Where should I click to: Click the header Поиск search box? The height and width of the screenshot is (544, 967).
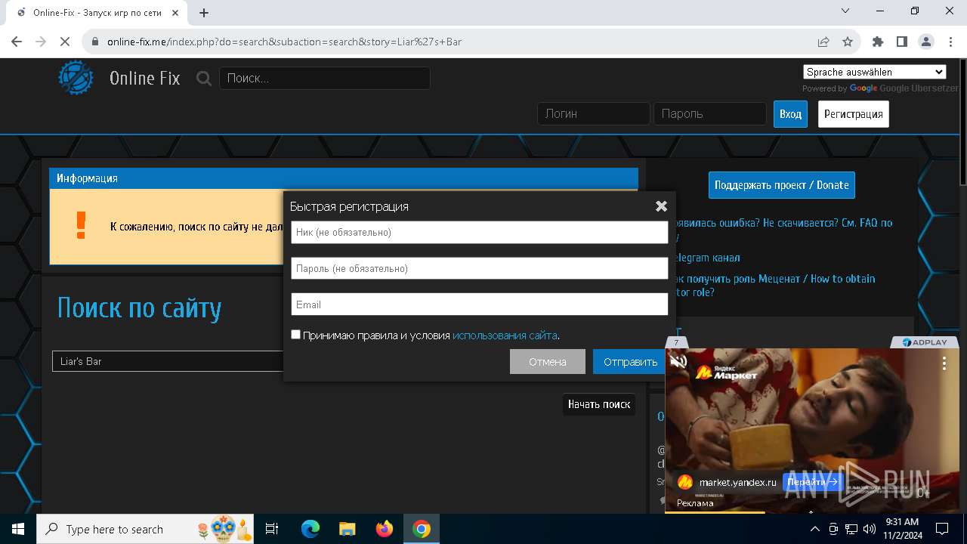point(325,78)
